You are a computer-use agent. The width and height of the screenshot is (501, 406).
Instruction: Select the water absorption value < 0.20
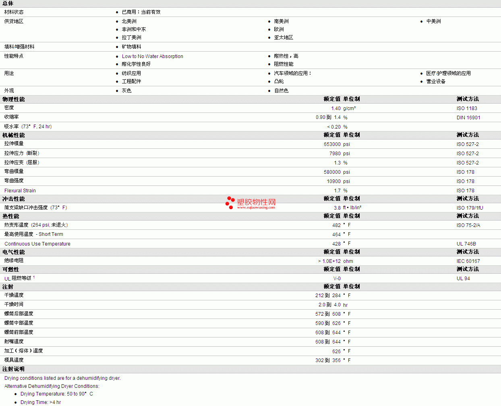click(334, 127)
